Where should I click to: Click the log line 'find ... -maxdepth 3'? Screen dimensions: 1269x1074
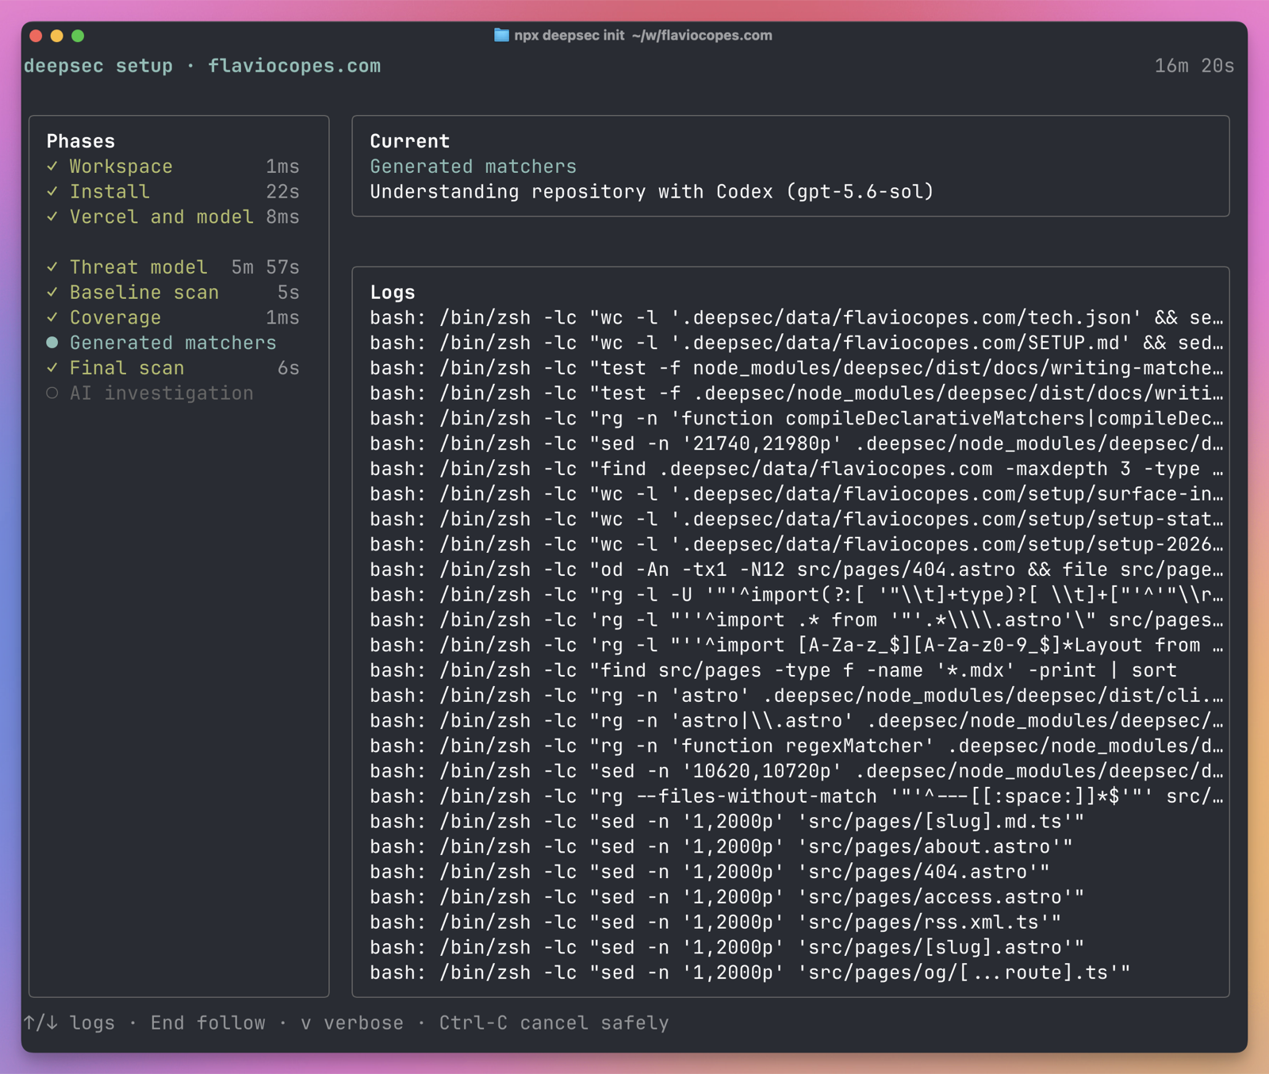[796, 469]
